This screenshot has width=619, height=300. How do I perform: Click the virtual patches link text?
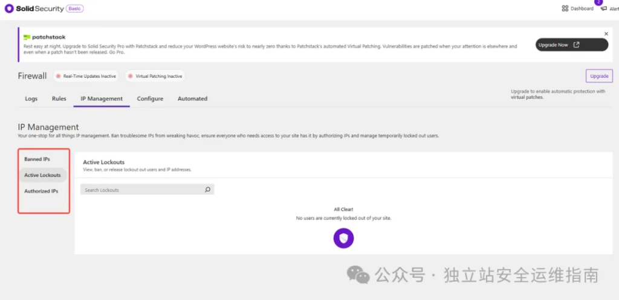coord(527,97)
